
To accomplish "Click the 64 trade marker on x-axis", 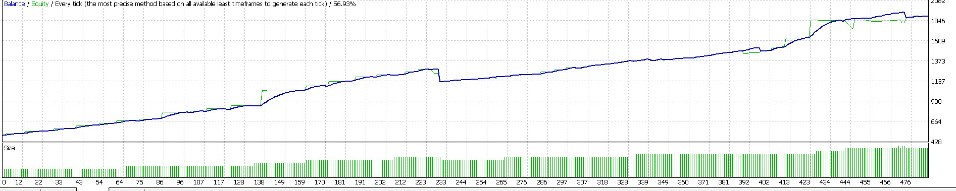I will coord(119,182).
